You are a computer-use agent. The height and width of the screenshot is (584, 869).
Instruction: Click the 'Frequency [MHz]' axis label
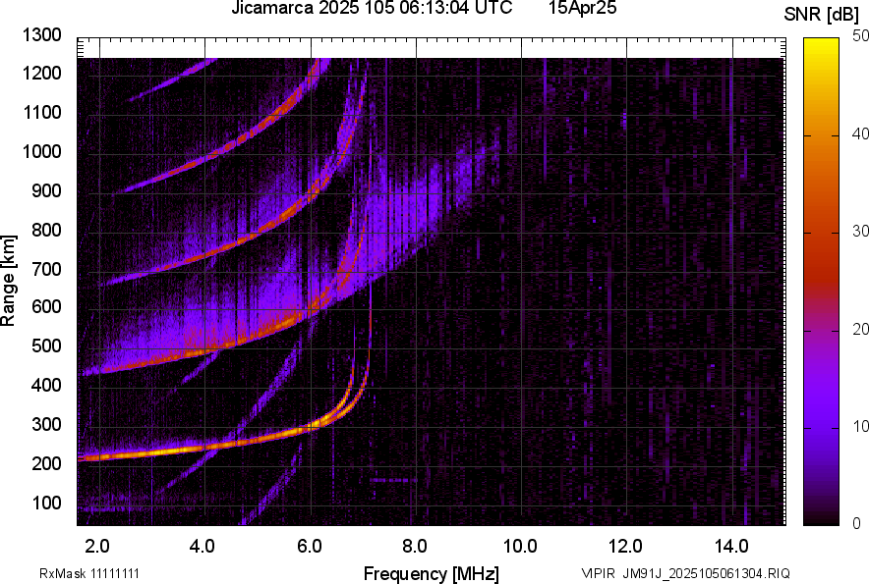click(432, 573)
